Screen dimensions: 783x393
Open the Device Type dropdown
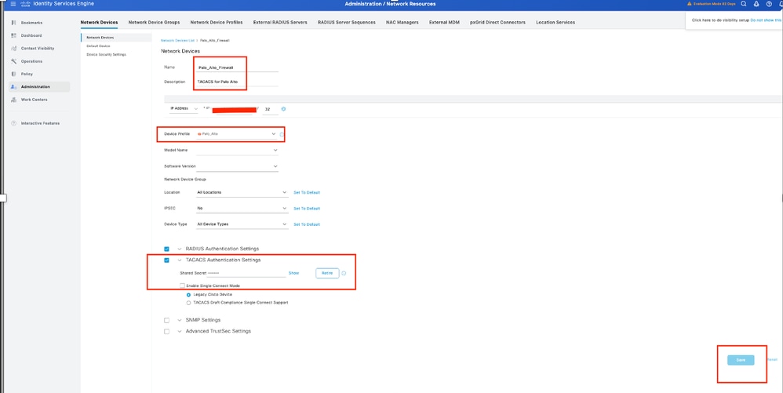pyautogui.click(x=242, y=224)
